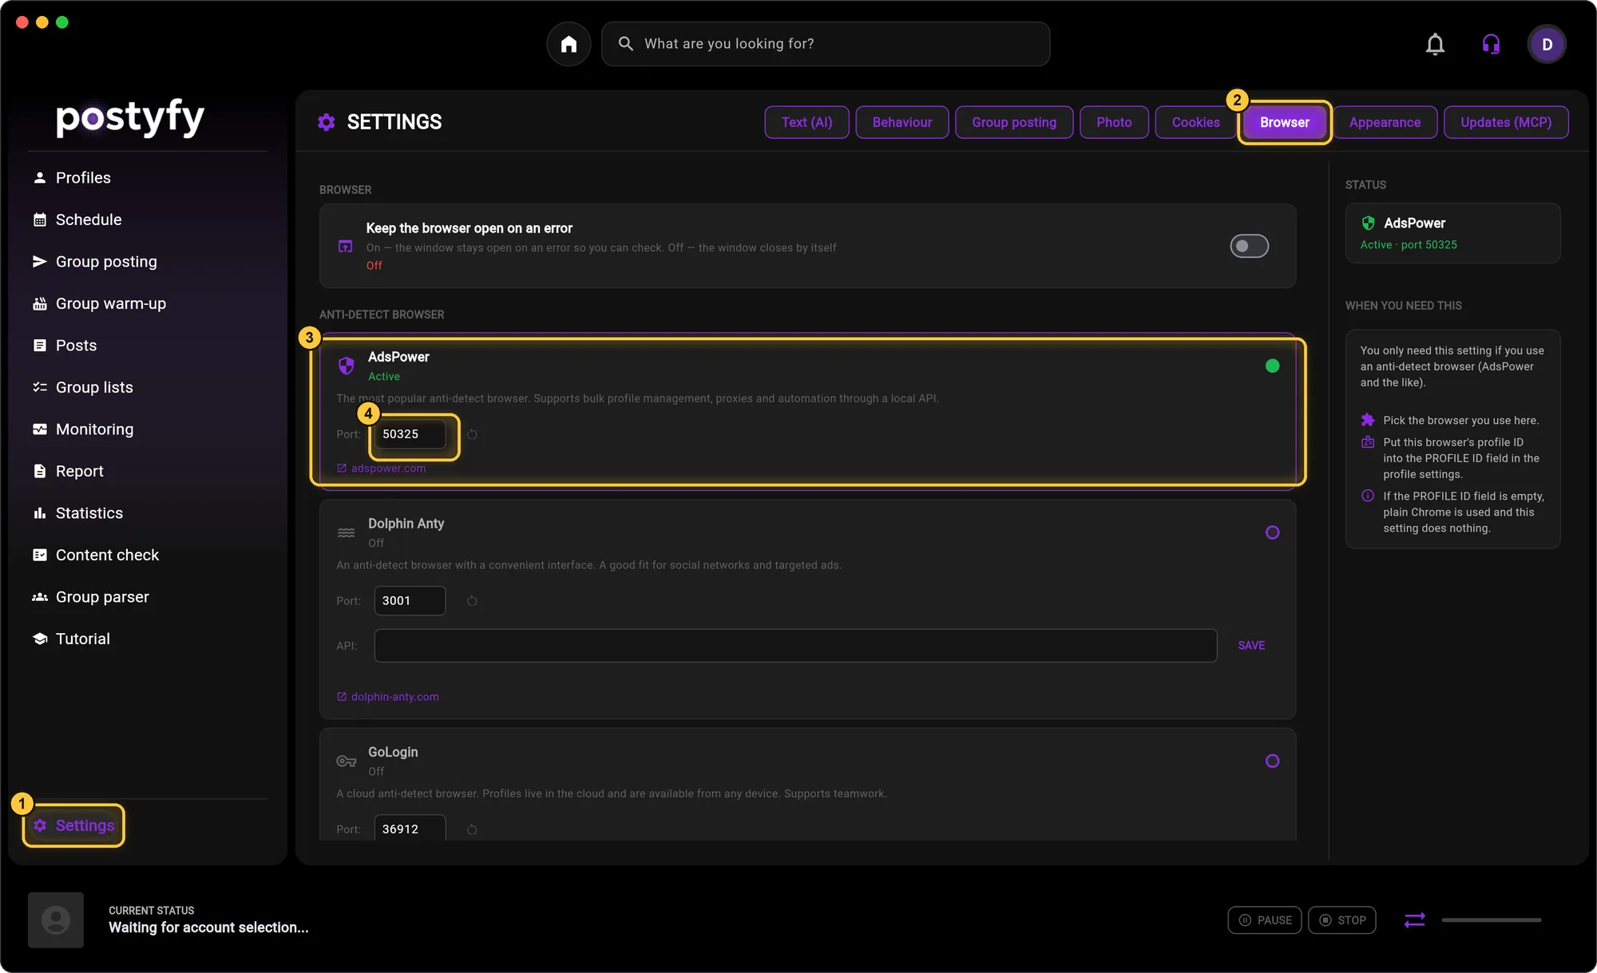Screen dimensions: 1597x973
Task: Switch to the Browser tab
Action: click(x=1285, y=122)
